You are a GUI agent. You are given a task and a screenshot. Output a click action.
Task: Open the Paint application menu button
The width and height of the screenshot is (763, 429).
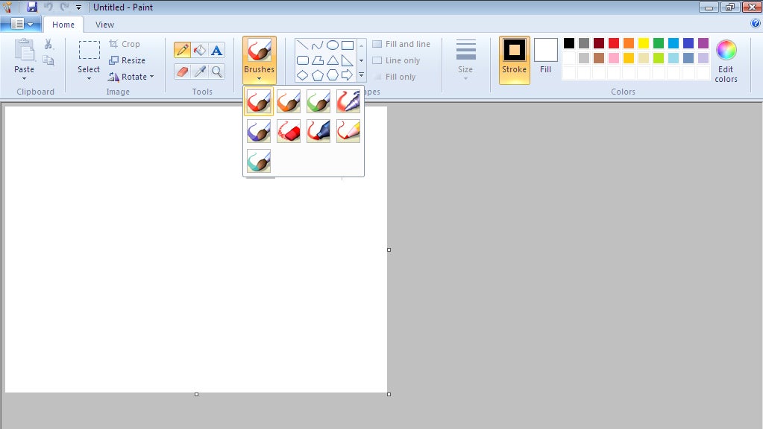pos(20,25)
